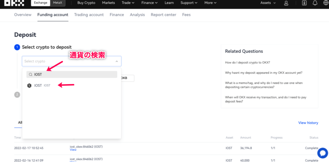329x162 pixels.
Task: Click the Progress column header
Action: (x=277, y=138)
